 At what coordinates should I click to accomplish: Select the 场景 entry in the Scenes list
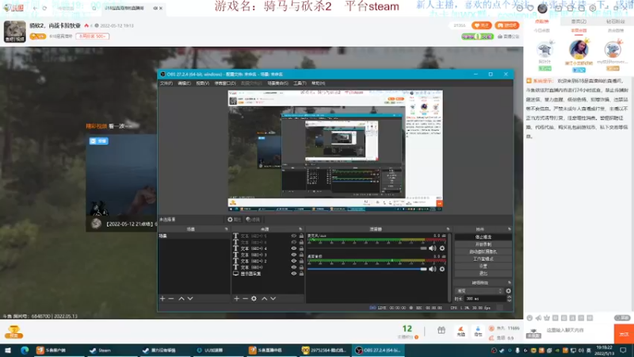[x=194, y=236]
